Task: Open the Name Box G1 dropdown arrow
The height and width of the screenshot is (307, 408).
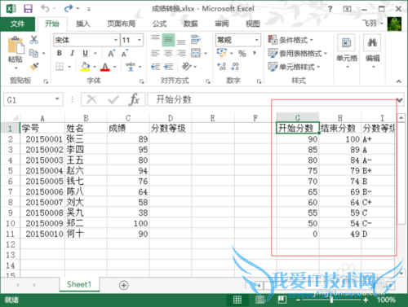Action: 57,99
